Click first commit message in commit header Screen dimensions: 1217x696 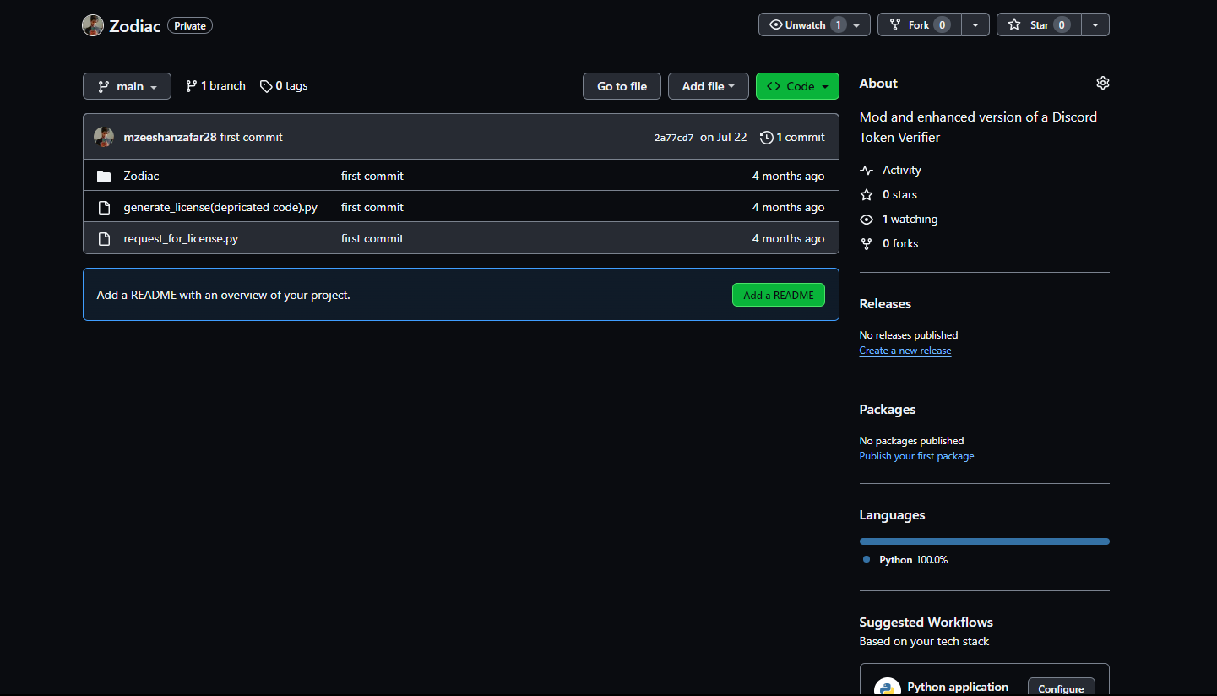[252, 137]
